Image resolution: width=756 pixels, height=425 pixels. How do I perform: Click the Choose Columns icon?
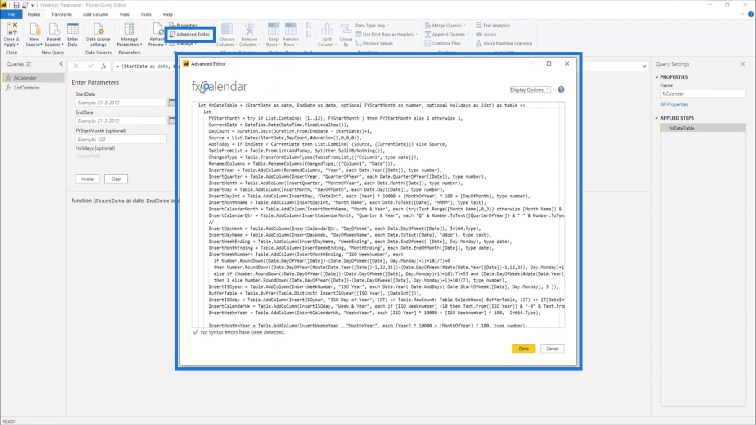(x=227, y=30)
